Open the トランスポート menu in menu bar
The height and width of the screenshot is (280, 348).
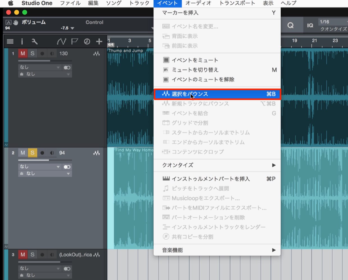click(237, 3)
